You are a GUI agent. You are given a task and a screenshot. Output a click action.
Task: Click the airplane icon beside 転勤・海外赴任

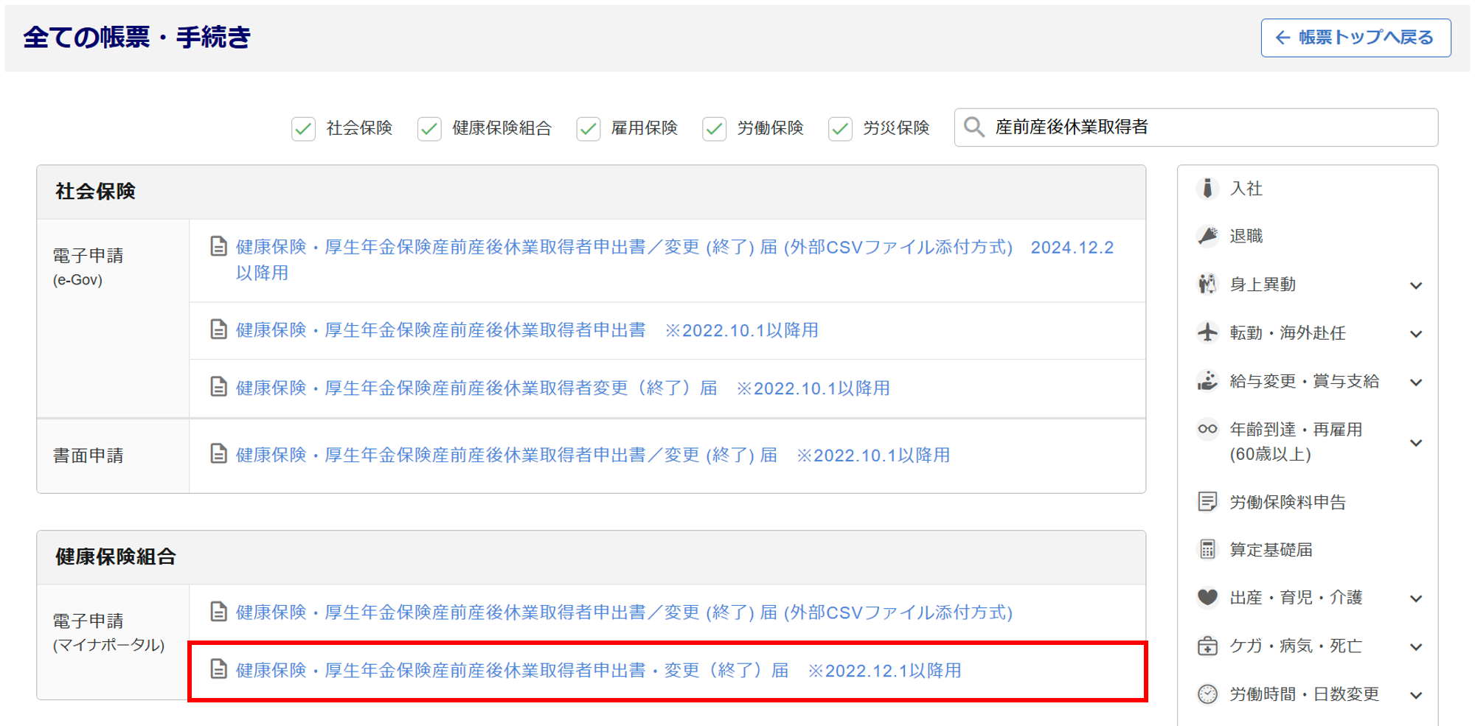[x=1207, y=332]
